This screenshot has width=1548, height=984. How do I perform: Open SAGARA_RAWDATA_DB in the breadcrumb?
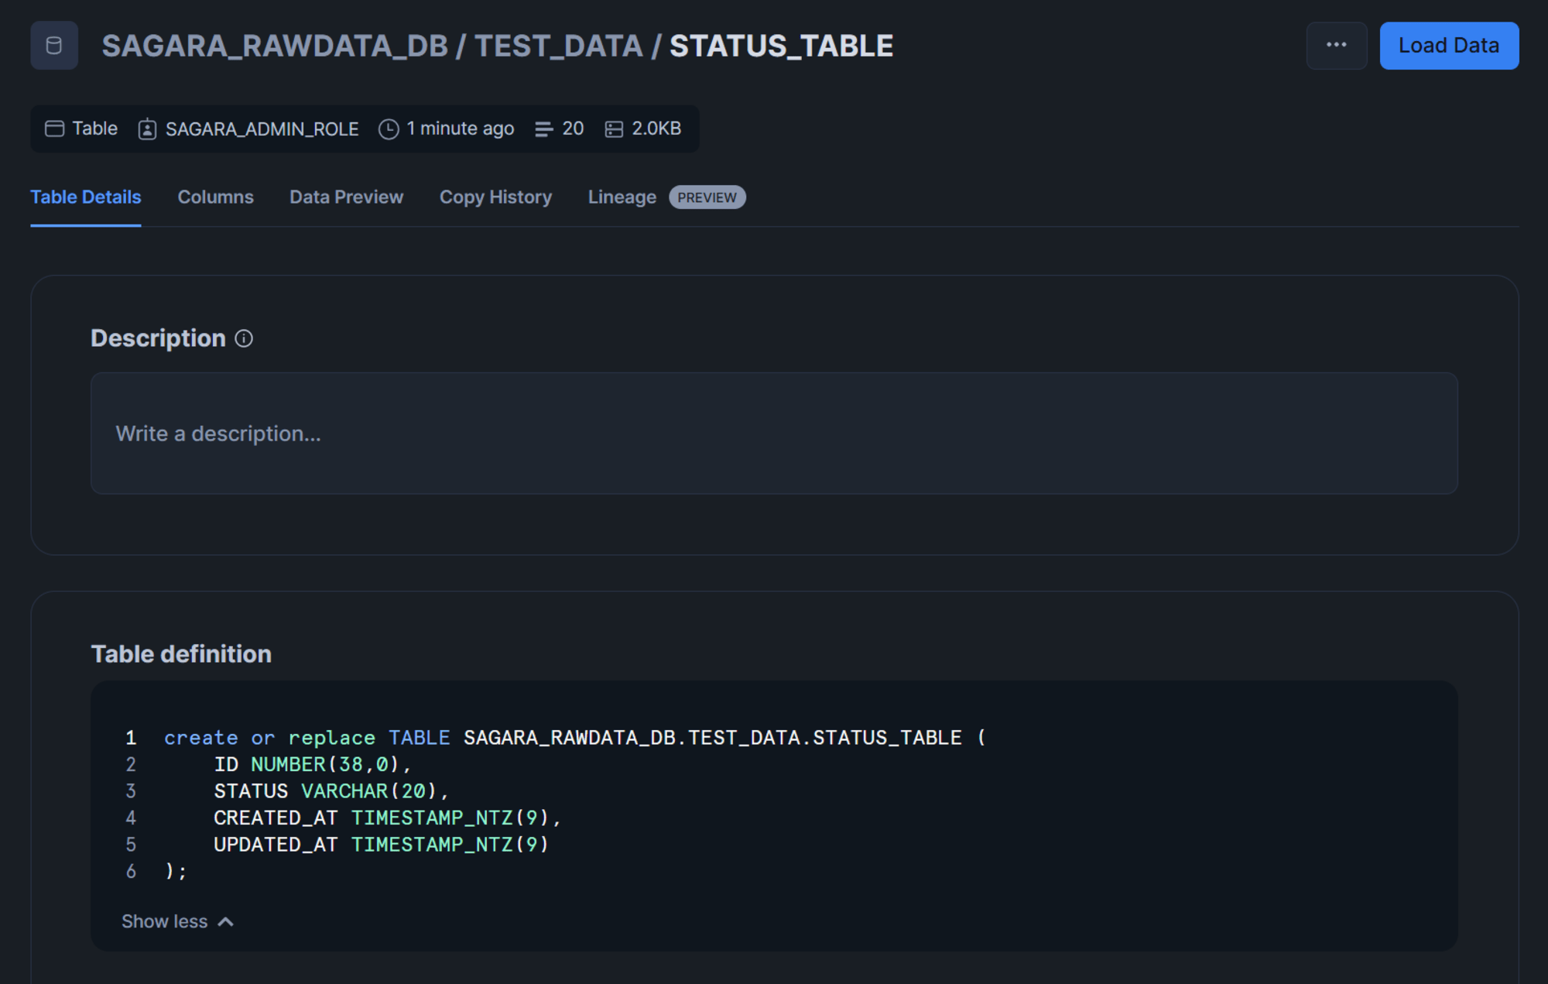tap(275, 46)
